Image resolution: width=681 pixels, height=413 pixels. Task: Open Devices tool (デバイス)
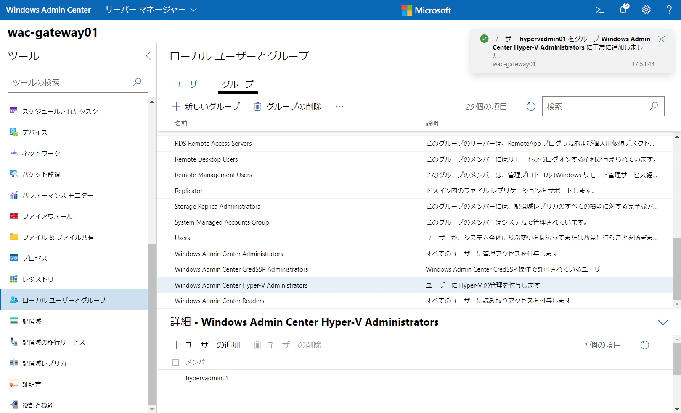point(74,132)
